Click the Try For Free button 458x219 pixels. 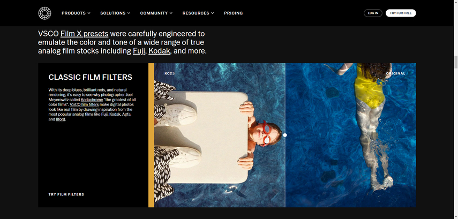click(x=401, y=13)
